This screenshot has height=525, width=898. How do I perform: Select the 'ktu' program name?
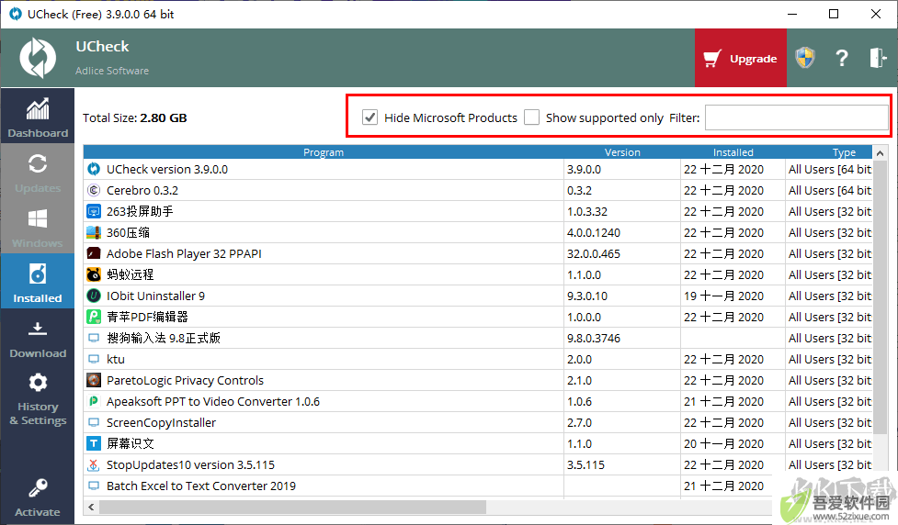point(116,359)
